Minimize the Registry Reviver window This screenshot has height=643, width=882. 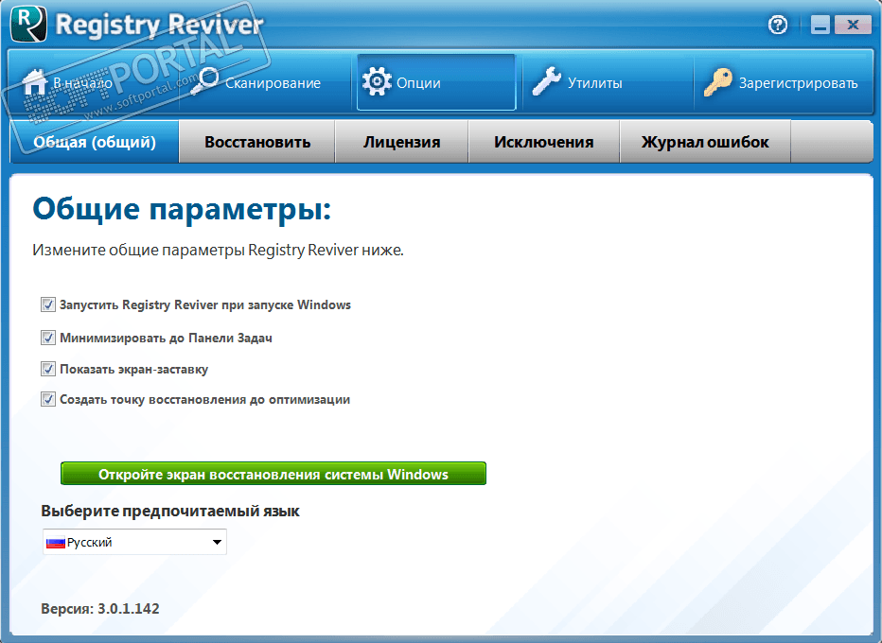[820, 25]
